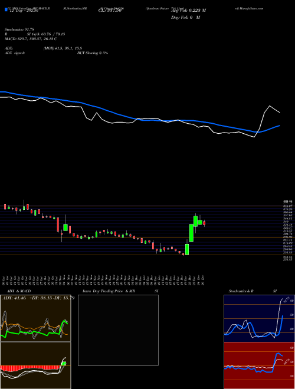Click the RSI 14/3 60.76 / 70.15 text
The width and height of the screenshot is (295, 389).
tap(35, 34)
